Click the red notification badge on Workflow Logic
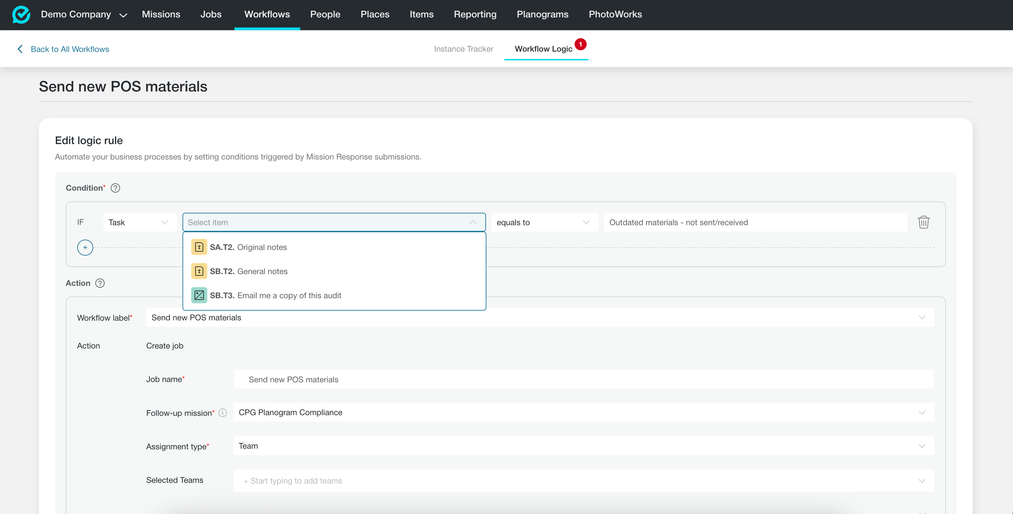1013x514 pixels. 580,45
